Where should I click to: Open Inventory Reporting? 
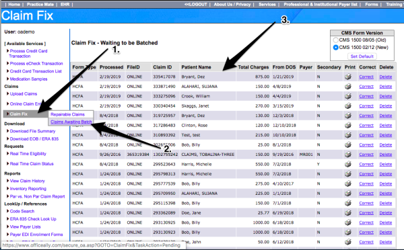click(x=28, y=189)
